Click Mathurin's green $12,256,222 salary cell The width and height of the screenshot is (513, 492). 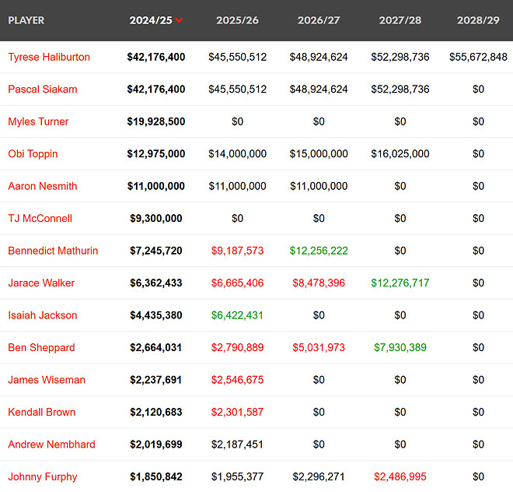[319, 251]
